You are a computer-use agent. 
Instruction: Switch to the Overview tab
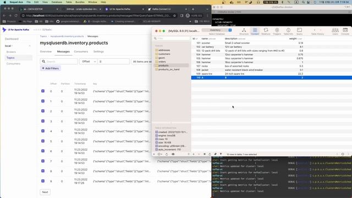pos(46,52)
